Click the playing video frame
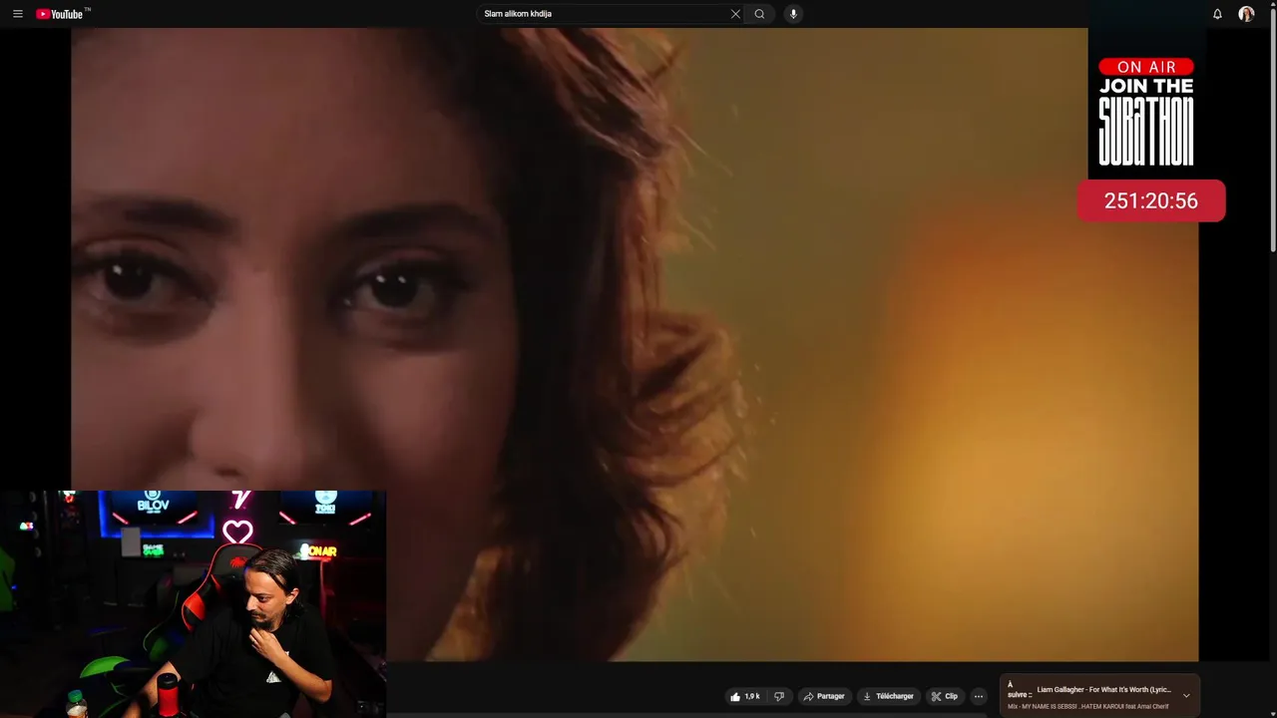 tap(635, 344)
